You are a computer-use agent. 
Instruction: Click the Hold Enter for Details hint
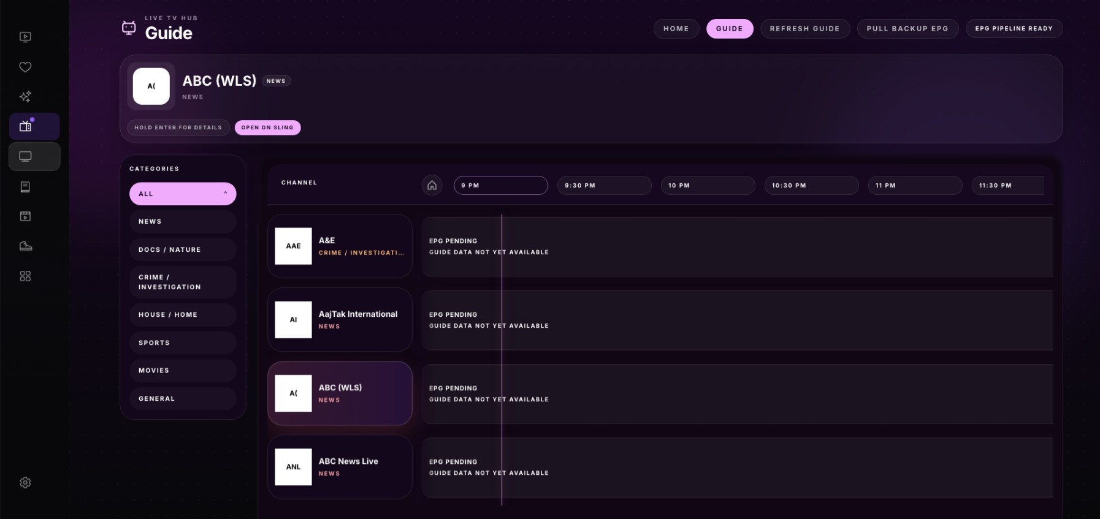178,127
